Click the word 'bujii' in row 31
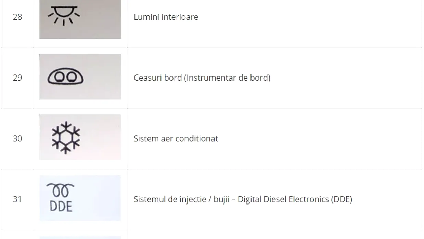The width and height of the screenshot is (424, 239). tap(221, 199)
